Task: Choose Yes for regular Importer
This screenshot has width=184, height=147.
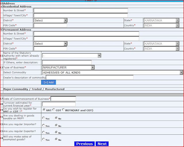Action: pyautogui.click(x=43, y=125)
